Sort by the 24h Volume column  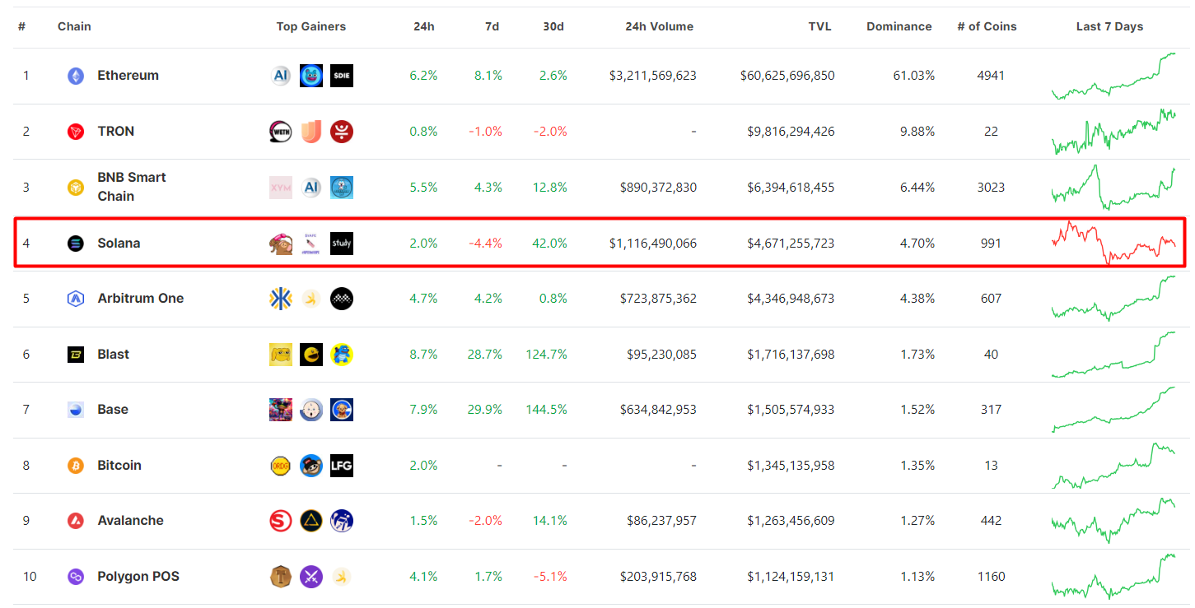(x=659, y=26)
